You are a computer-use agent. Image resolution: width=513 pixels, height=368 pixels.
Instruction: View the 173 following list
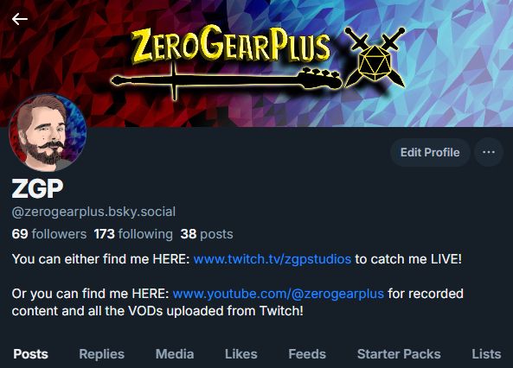133,234
